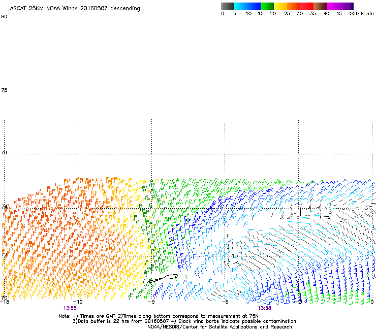Click the '15' label under the color bar
The height and width of the screenshot is (330, 376).
click(x=261, y=14)
